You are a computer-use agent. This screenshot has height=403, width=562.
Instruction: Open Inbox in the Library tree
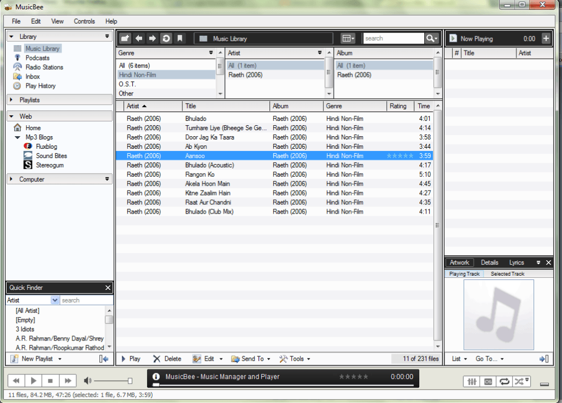coord(32,76)
